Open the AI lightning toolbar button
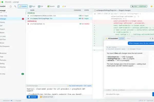 click(x=64, y=6)
